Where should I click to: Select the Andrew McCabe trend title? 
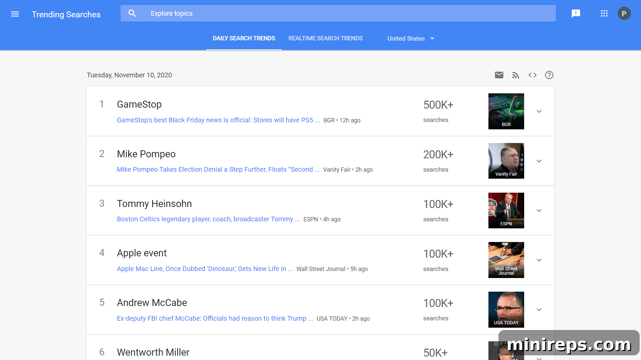pos(152,303)
